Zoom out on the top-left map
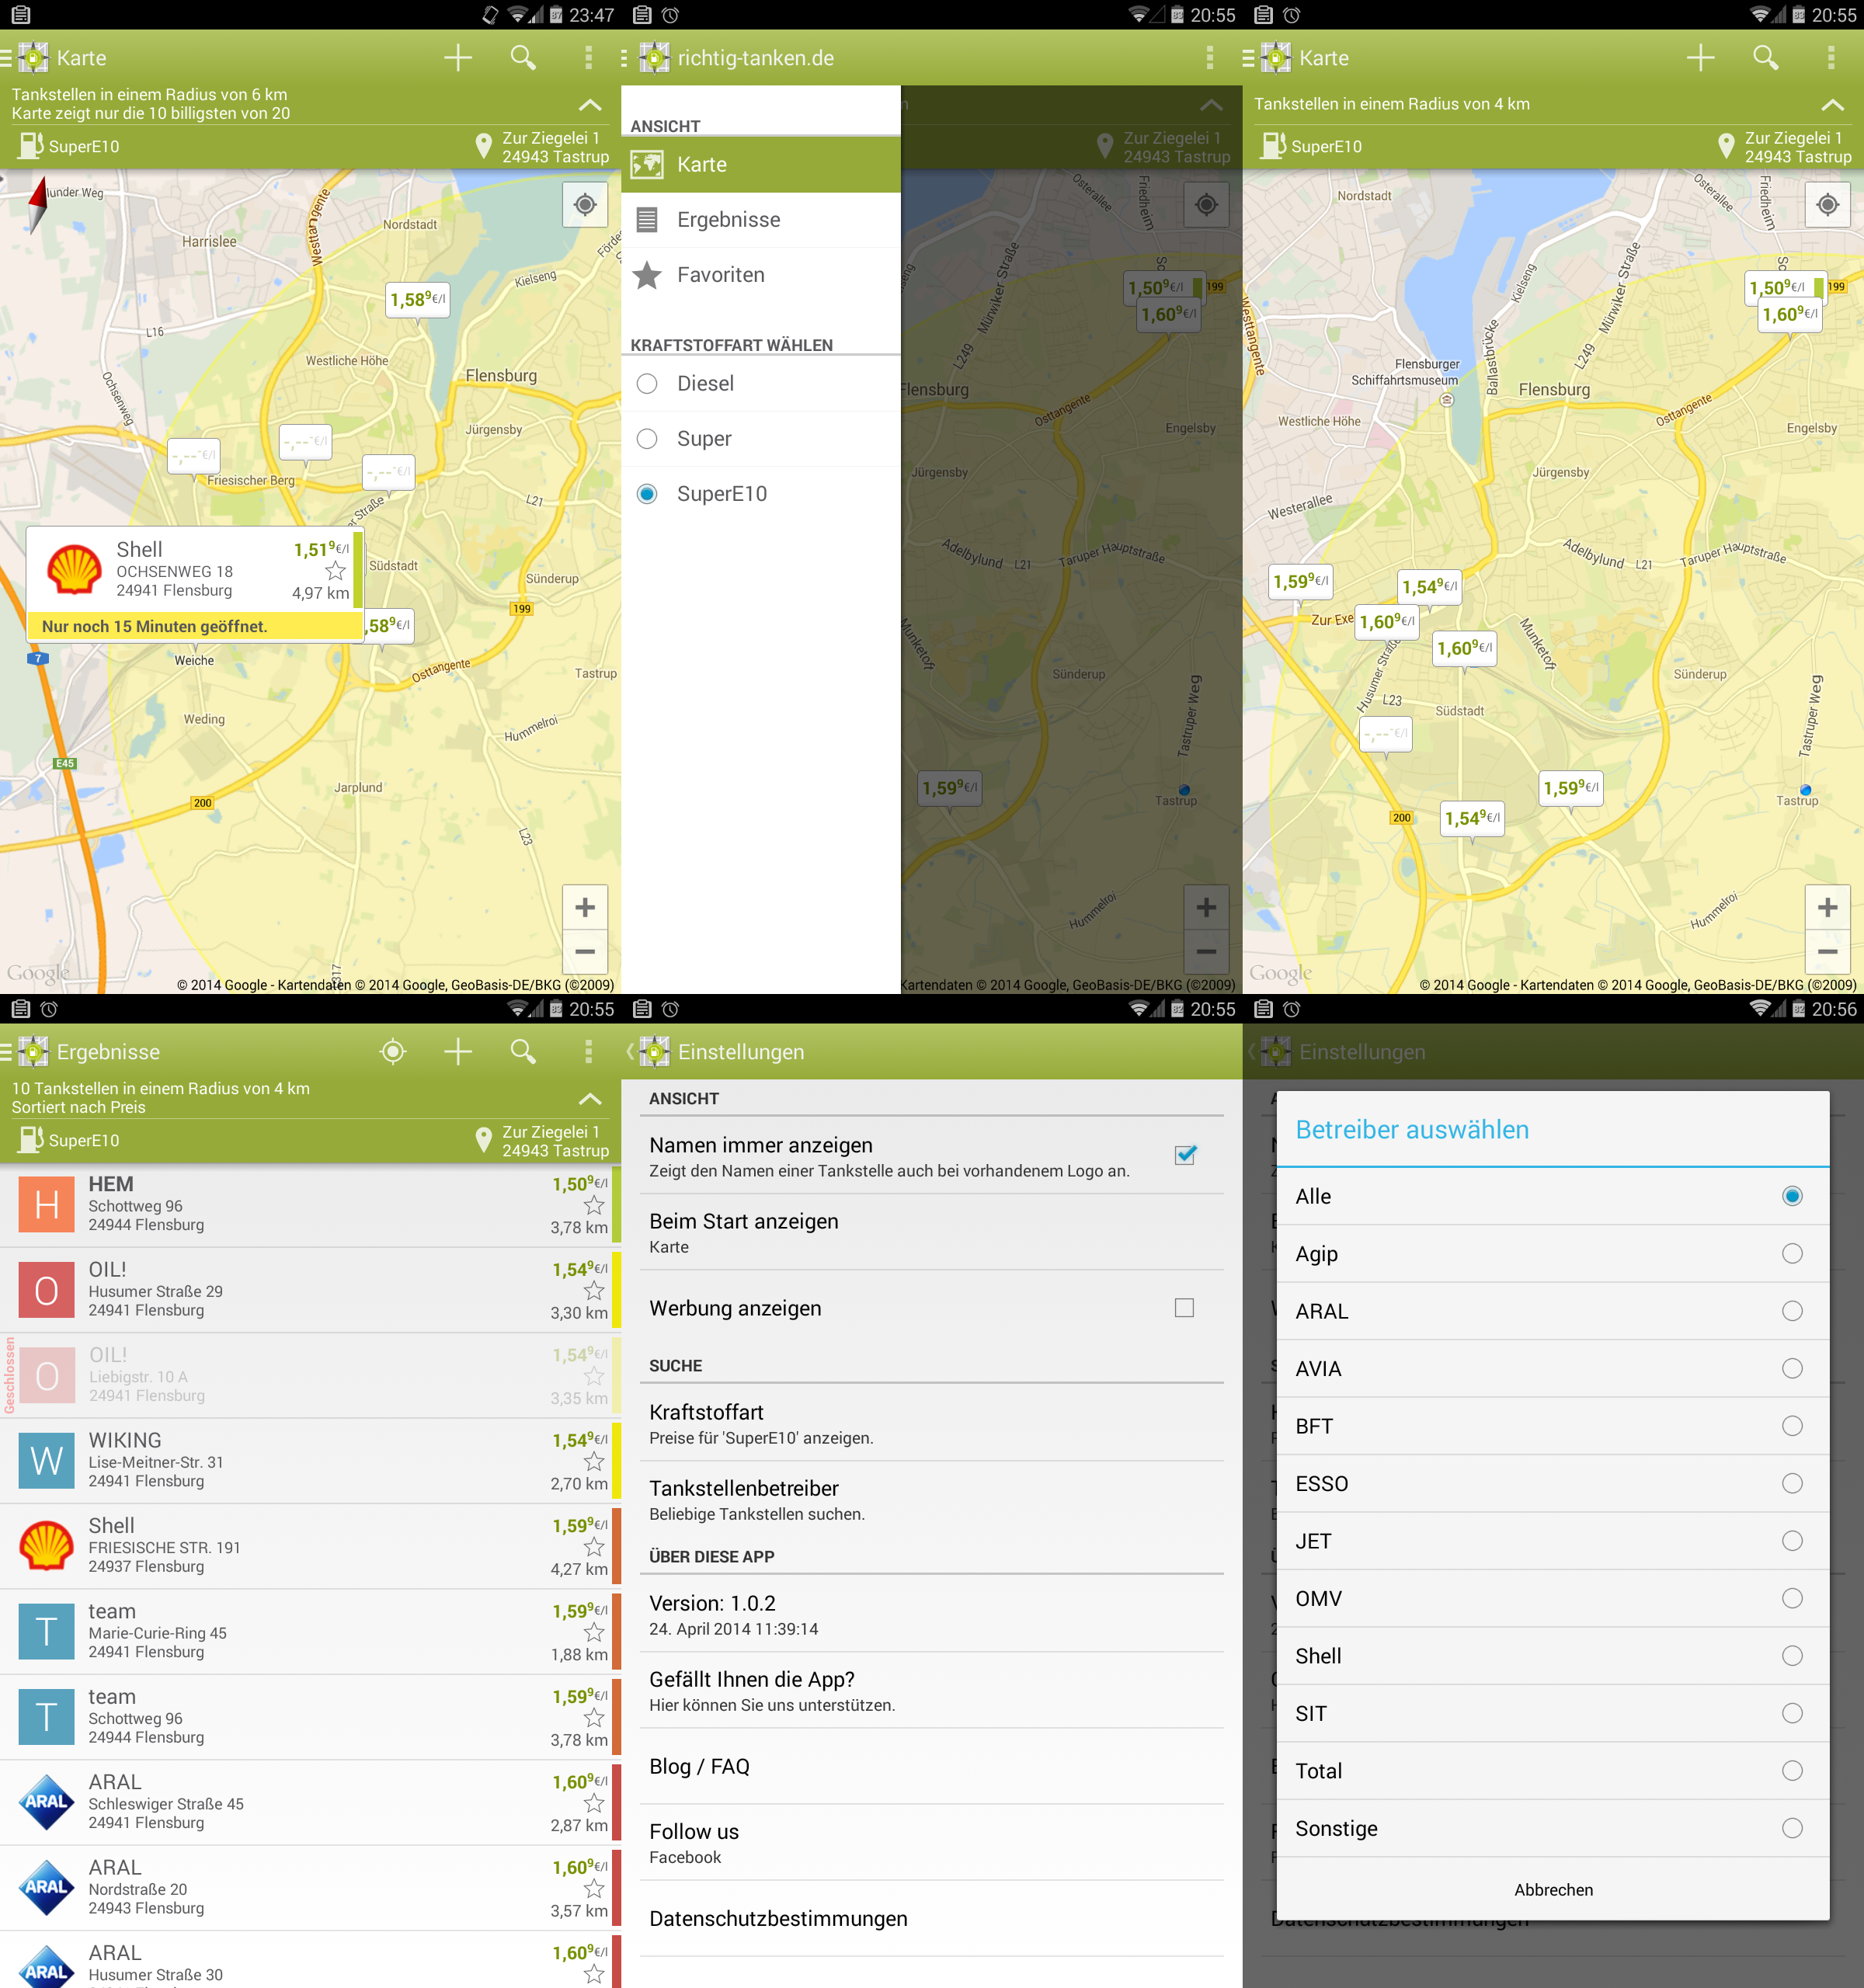Viewport: 1864px width, 1988px height. tap(585, 952)
